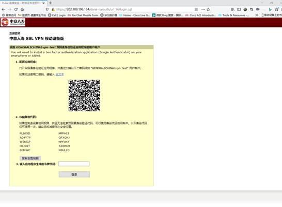282x207 pixels.
Task: Select backup code AD4YTP
Action: pyautogui.click(x=25, y=138)
